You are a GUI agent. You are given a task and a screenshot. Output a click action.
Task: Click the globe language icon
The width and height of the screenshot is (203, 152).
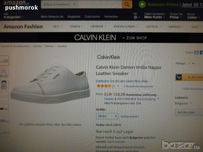pyautogui.click(x=136, y=17)
